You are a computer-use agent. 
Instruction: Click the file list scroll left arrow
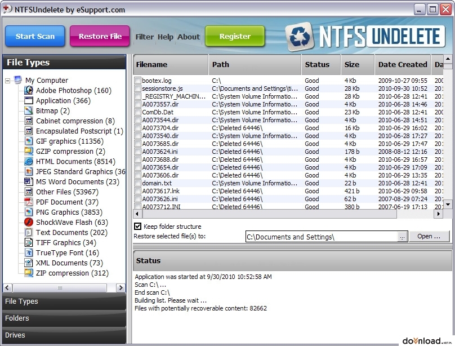pos(137,214)
